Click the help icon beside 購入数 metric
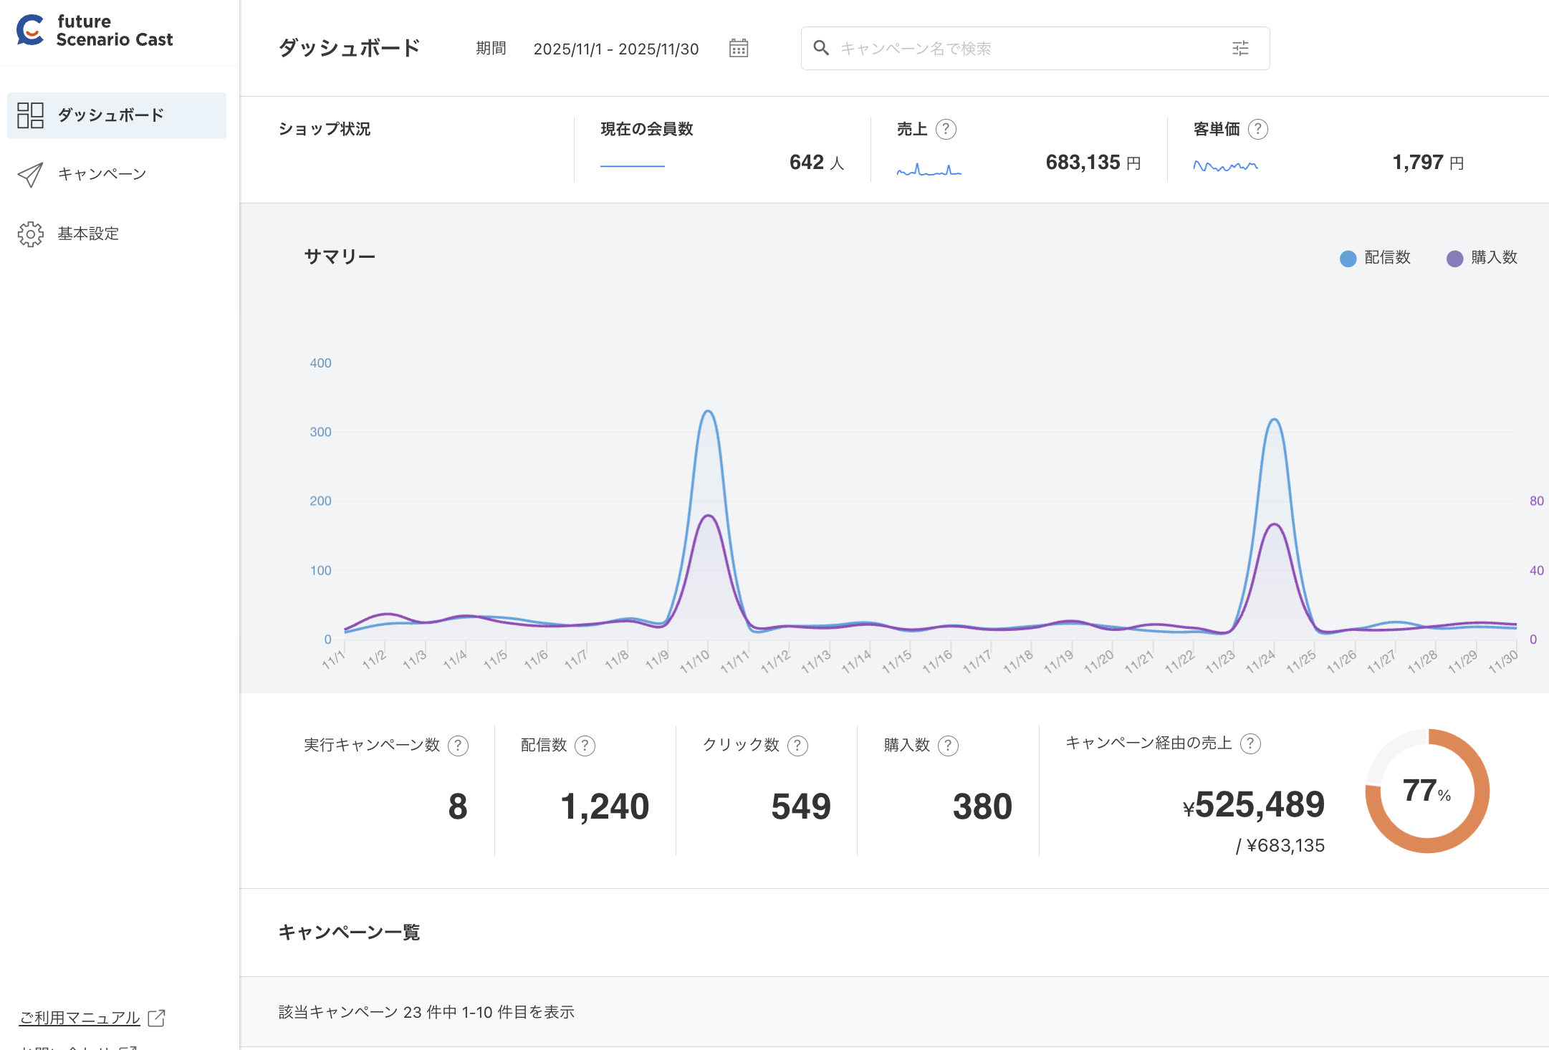Viewport: 1549px width, 1050px height. pyautogui.click(x=948, y=746)
